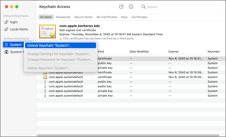Screen dimensions: 226x137
Task: Click the "Expires: Thursday, November 8, 2040" line
Action: tap(111, 34)
